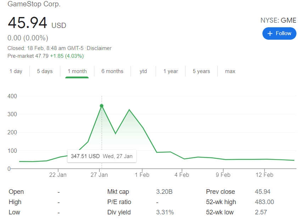300x219 pixels.
Task: Open the 5 years chart tab
Action: point(201,71)
